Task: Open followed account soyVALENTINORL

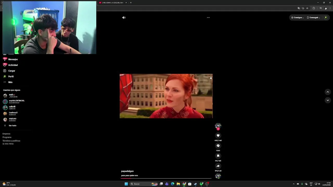Action: [14, 102]
